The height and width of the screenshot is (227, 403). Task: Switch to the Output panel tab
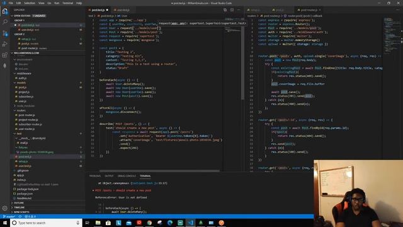[109, 176]
